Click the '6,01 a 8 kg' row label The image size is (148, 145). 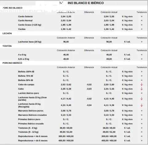tap(24, 59)
